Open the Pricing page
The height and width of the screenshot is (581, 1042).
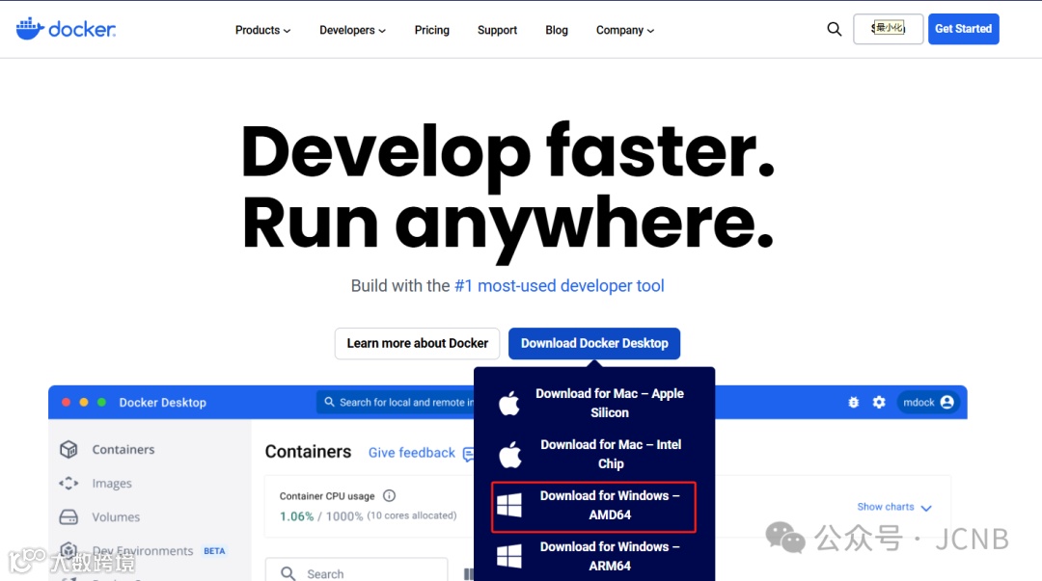pyautogui.click(x=432, y=30)
